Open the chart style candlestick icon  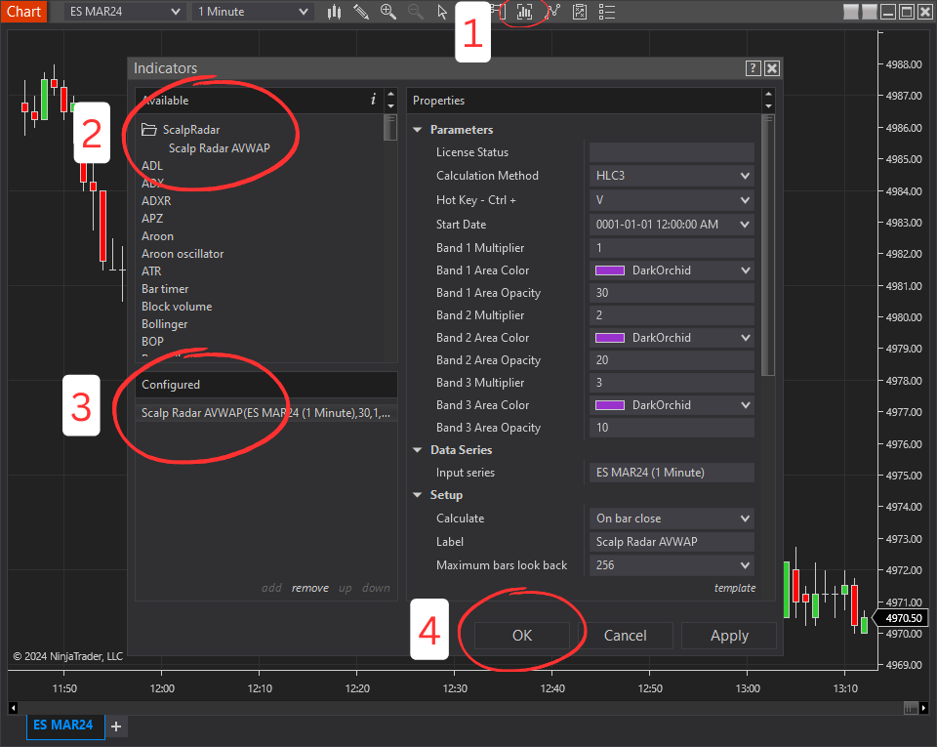pyautogui.click(x=334, y=12)
